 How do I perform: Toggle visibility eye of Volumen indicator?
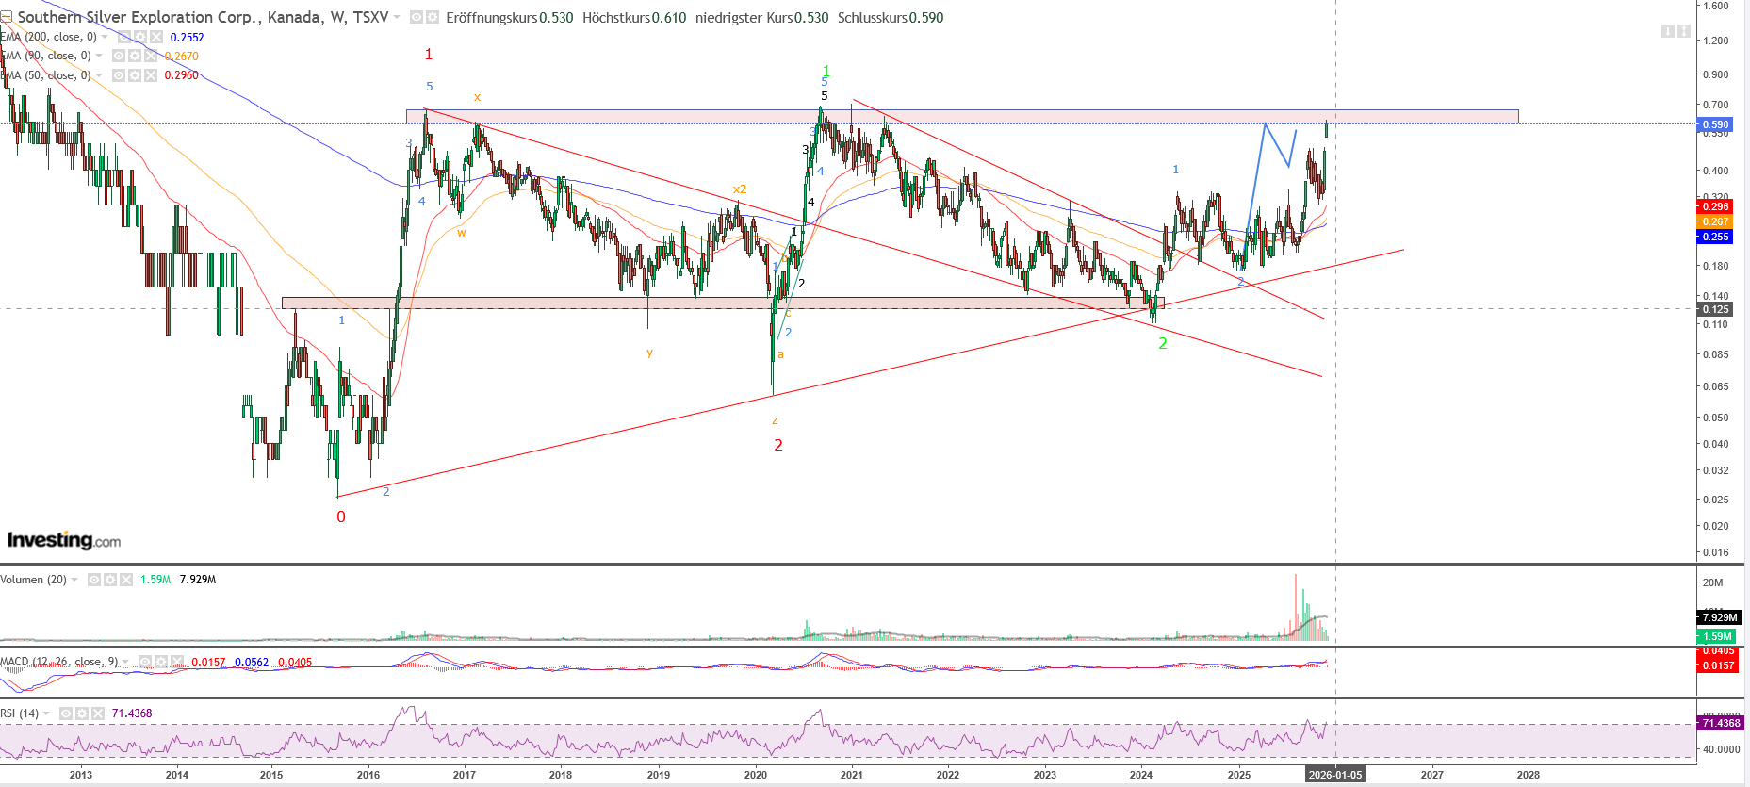(x=94, y=580)
